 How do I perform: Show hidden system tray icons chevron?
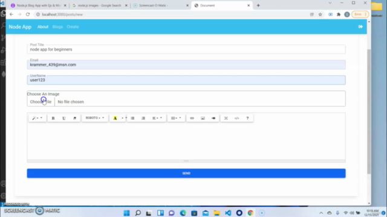[x=321, y=213]
